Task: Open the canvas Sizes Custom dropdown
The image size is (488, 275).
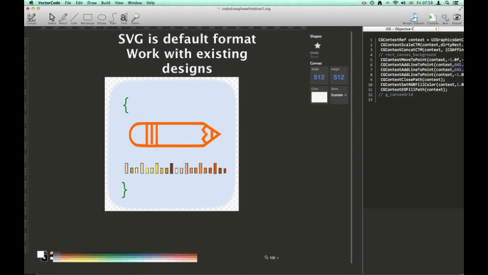Action: (339, 95)
